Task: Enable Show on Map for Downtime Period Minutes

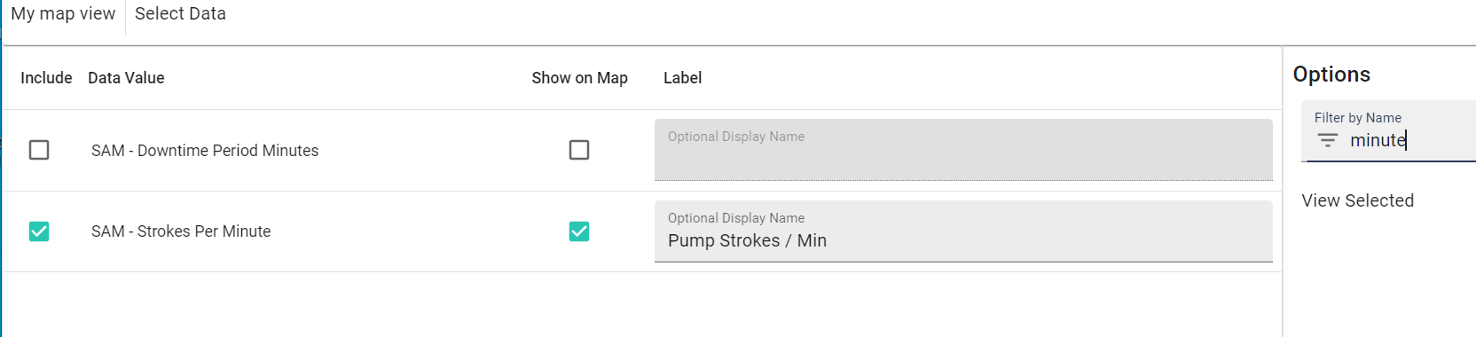Action: pyautogui.click(x=579, y=150)
